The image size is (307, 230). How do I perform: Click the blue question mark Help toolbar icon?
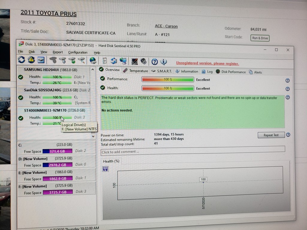[155, 62]
